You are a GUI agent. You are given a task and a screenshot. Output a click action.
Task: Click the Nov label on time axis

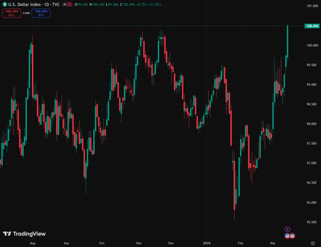coord(139,243)
